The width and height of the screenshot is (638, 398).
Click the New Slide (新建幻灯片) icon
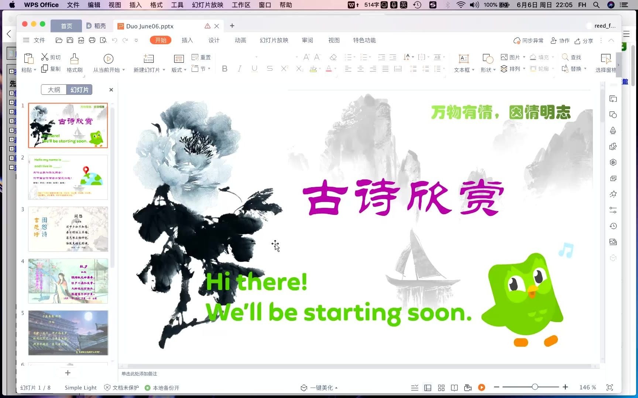(148, 59)
